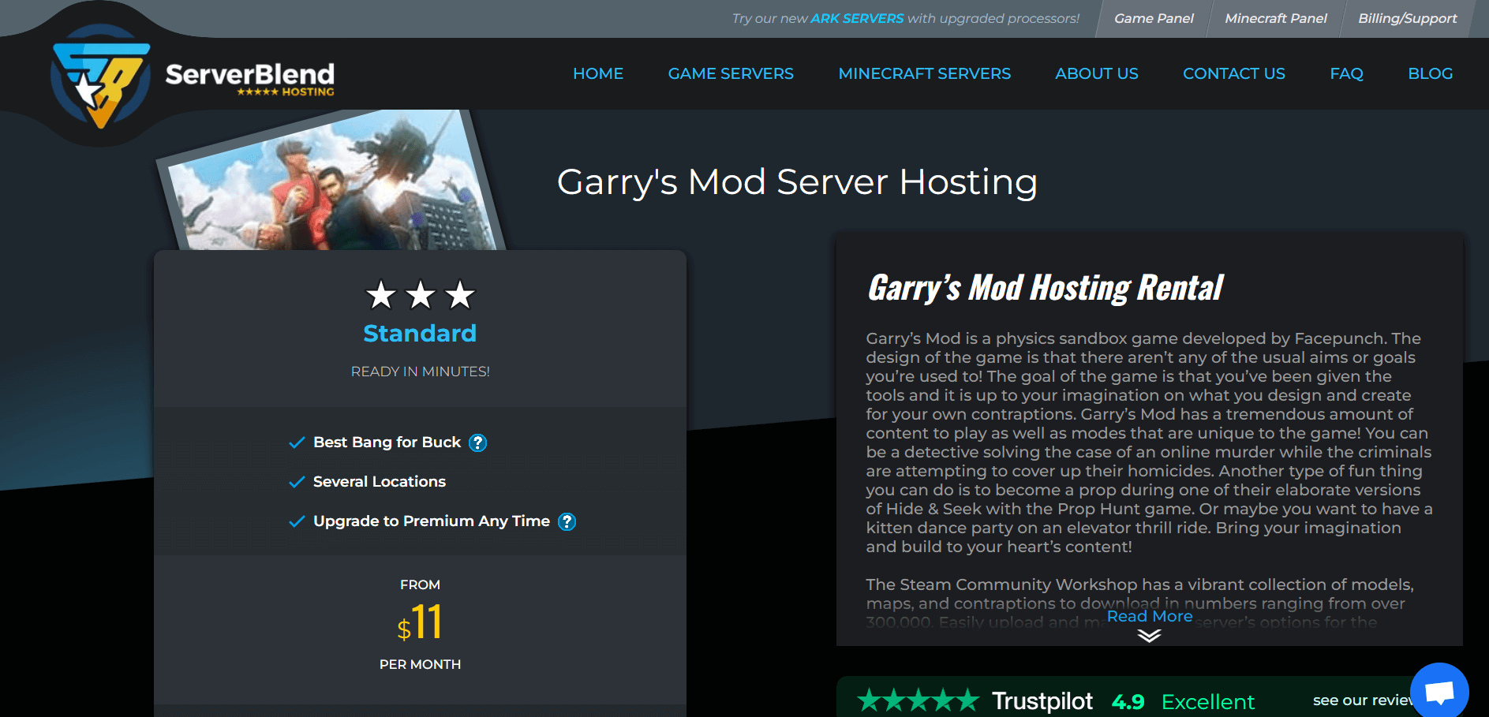The image size is (1489, 717).
Task: Open the Trustpilot logo text
Action: pos(1042,700)
